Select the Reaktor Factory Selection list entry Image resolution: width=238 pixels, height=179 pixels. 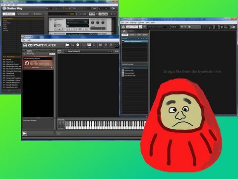(x=135, y=41)
